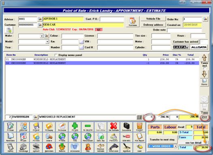
Task: Click the red GC badge
Action: (x=99, y=30)
